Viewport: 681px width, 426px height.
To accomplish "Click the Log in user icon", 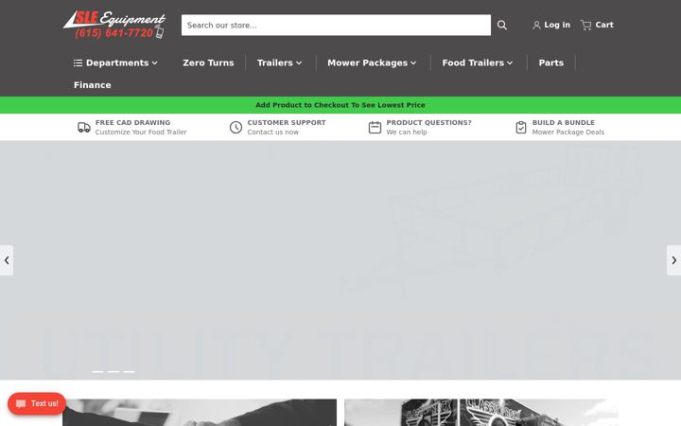I will (536, 26).
